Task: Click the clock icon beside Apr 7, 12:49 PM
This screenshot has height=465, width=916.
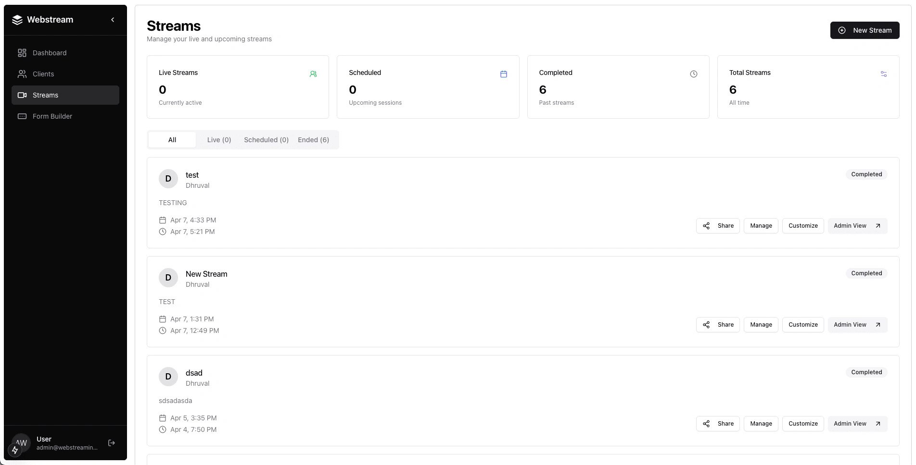Action: tap(163, 330)
